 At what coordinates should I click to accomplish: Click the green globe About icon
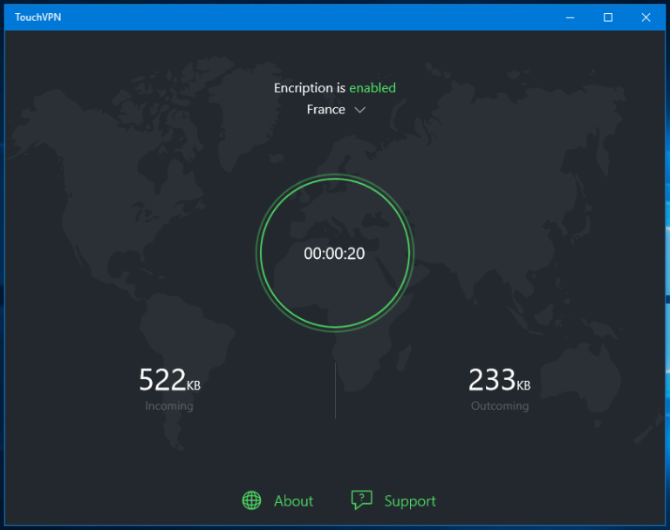[x=251, y=500]
